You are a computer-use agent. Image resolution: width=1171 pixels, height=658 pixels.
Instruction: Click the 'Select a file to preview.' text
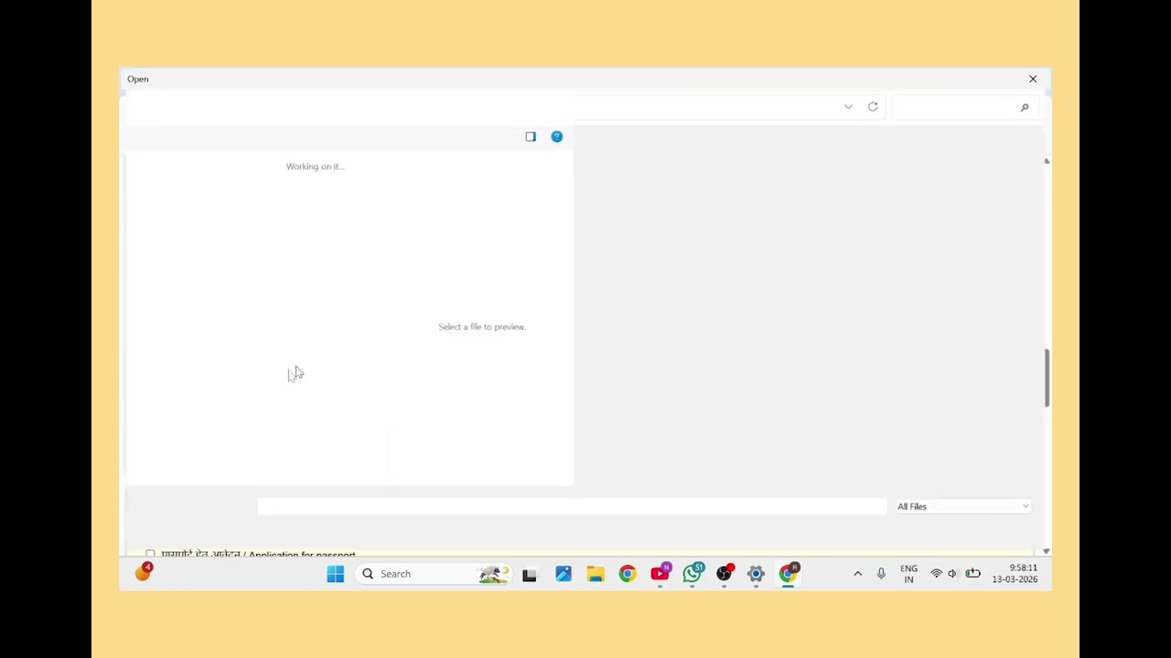coord(482,326)
